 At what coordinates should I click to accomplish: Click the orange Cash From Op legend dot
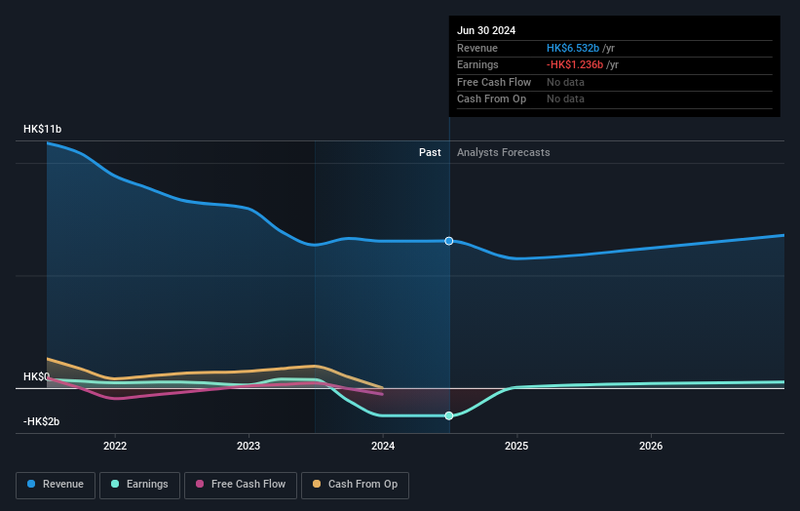(x=317, y=484)
